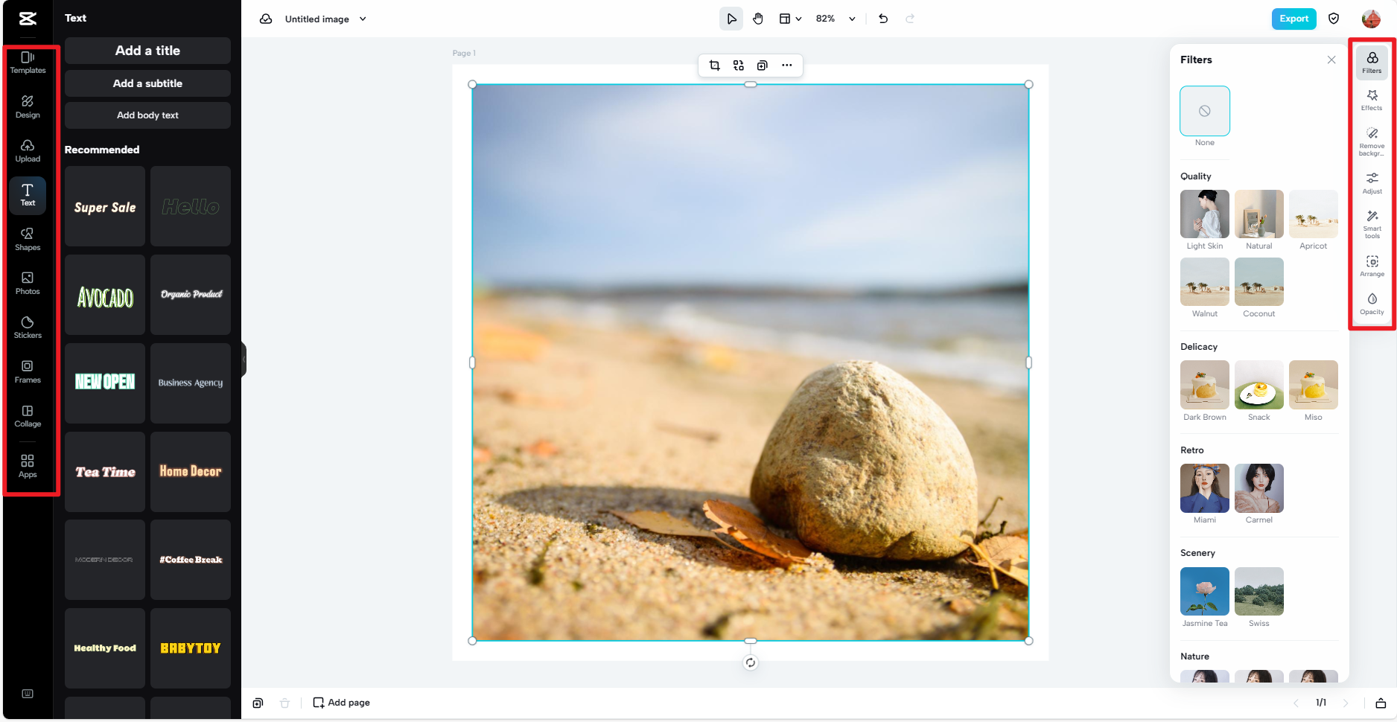Apply the Miso filter
The height and width of the screenshot is (722, 1397).
pyautogui.click(x=1314, y=385)
